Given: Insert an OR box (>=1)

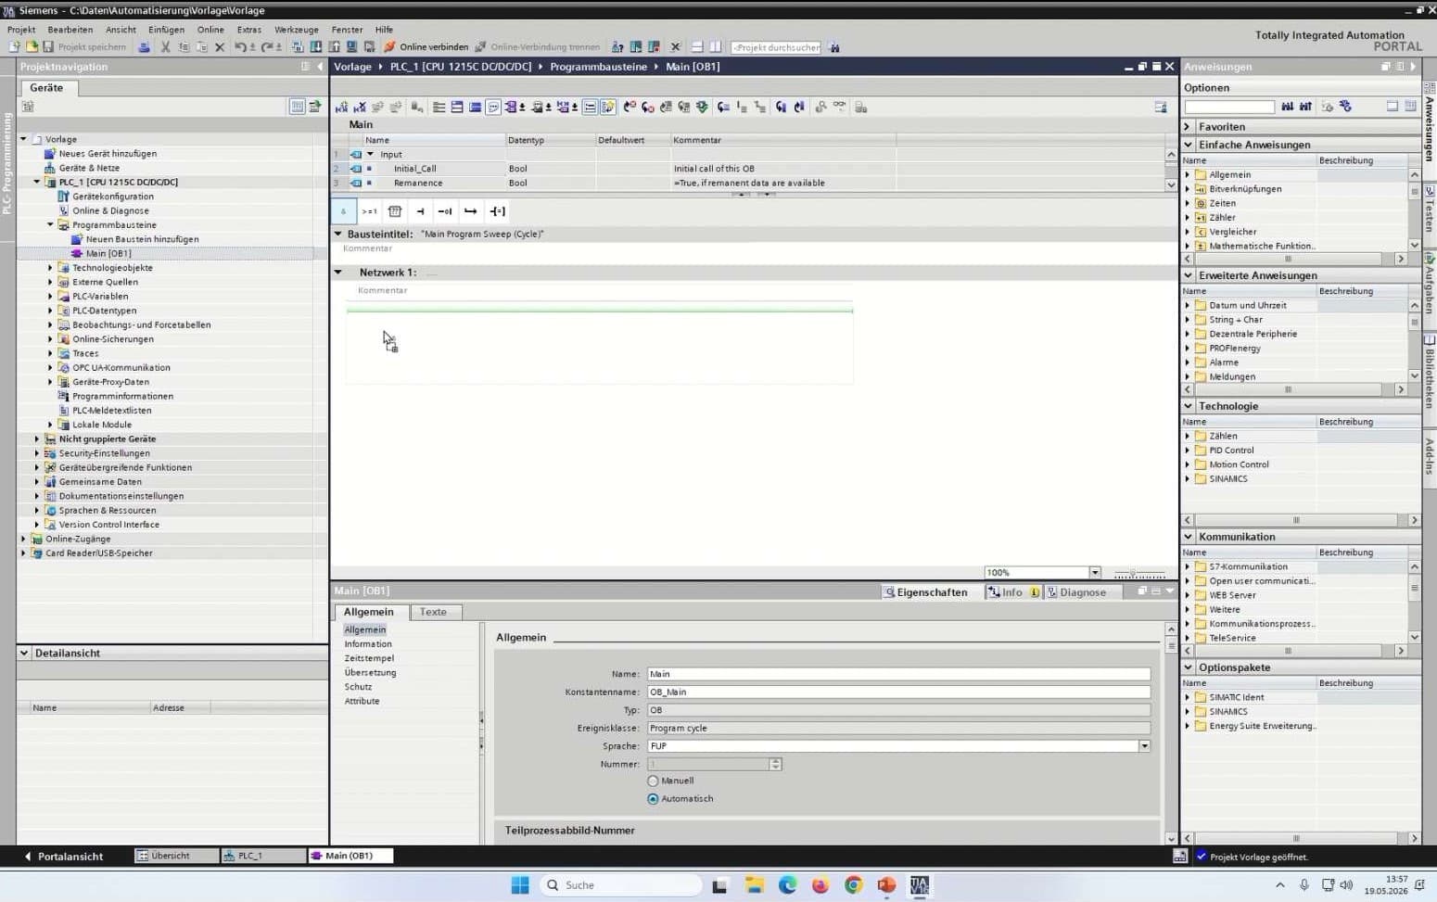Looking at the screenshot, I should (369, 211).
